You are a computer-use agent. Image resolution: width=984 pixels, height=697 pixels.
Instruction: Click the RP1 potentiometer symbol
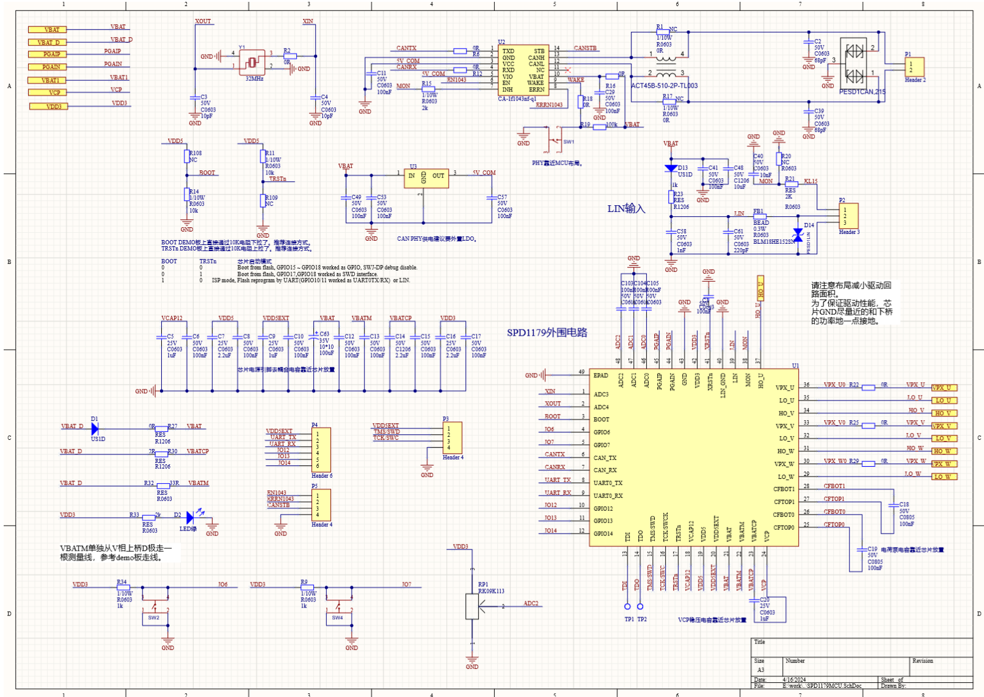pyautogui.click(x=472, y=606)
